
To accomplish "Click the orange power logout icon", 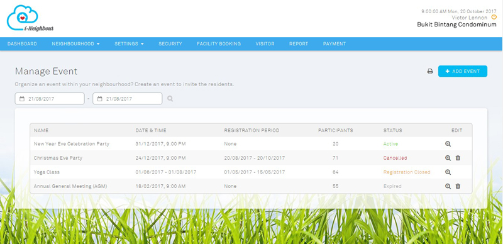I will (494, 17).
